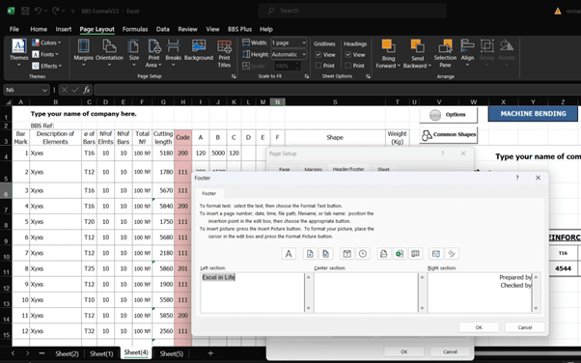Click the Left section scrollbar down arrow
Image resolution: width=581 pixels, height=363 pixels.
coord(308,309)
